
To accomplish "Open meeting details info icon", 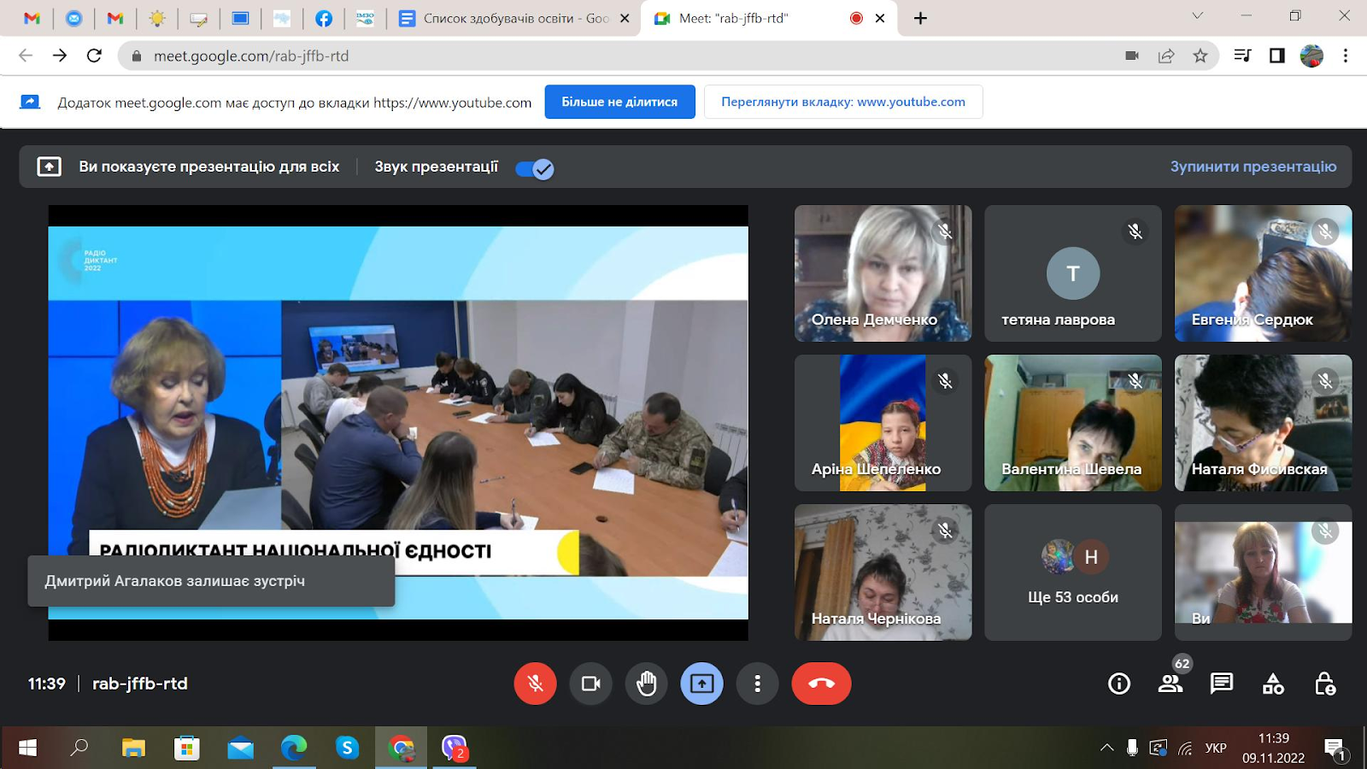I will tap(1119, 684).
